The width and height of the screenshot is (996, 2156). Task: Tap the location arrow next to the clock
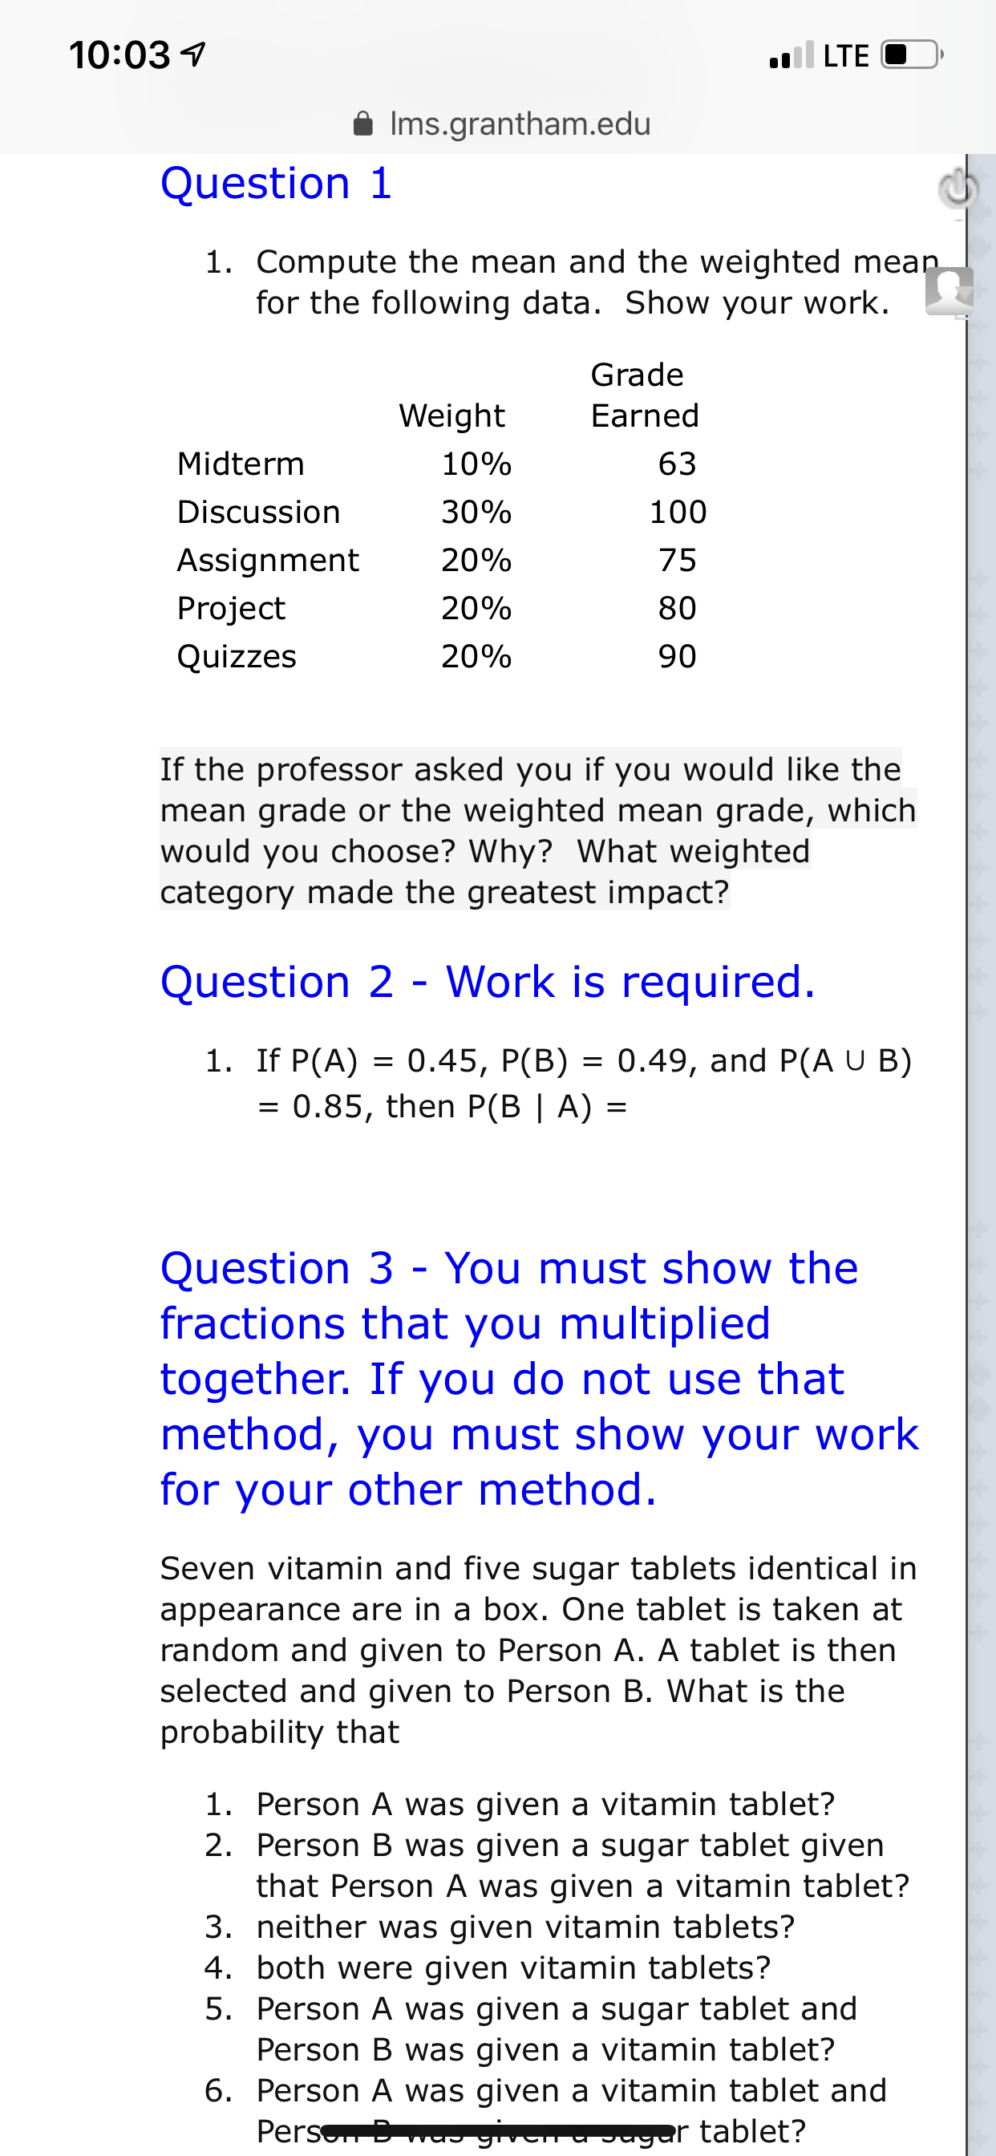point(193,56)
